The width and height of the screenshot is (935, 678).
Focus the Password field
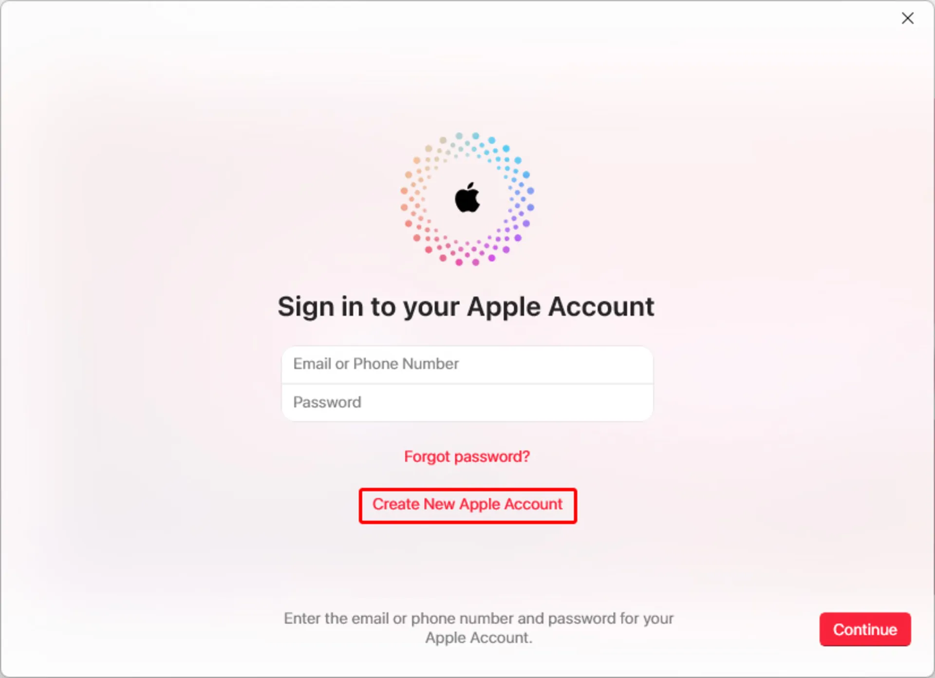pos(467,403)
